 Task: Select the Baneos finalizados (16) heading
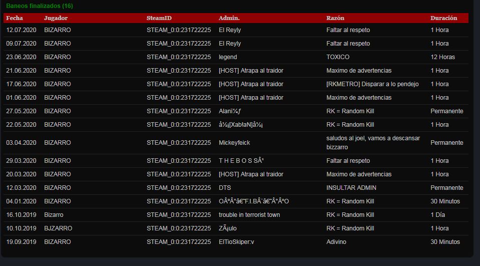point(40,6)
